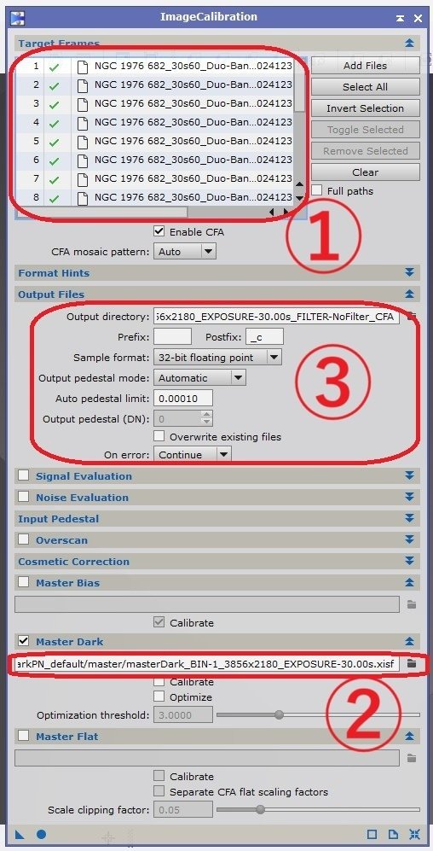The height and width of the screenshot is (851, 433).
Task: Click the Reset icon with four arrows
Action: 414,835
